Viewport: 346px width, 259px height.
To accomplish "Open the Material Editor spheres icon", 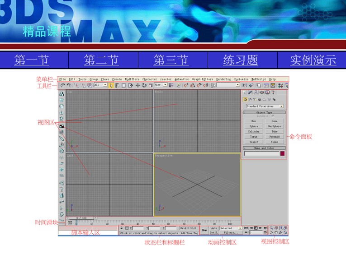I will 280,85.
